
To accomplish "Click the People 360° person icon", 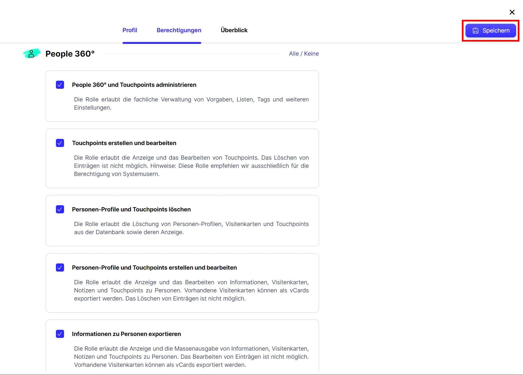I will [32, 54].
